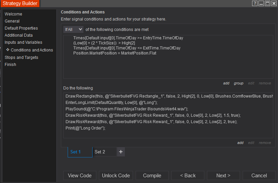The height and width of the screenshot is (183, 278).
Task: Select the Position.MarketPosition condition line
Action: point(115,53)
